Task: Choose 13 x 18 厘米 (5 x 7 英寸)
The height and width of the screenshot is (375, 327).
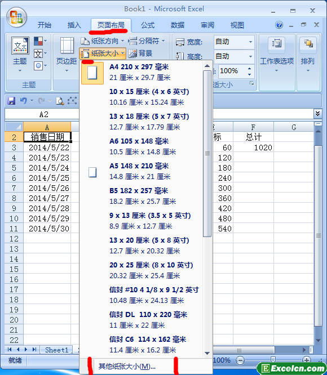Action: click(142, 122)
